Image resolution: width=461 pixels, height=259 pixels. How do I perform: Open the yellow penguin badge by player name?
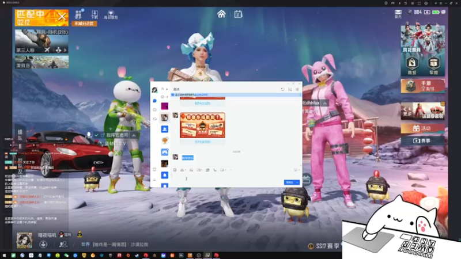[80, 234]
